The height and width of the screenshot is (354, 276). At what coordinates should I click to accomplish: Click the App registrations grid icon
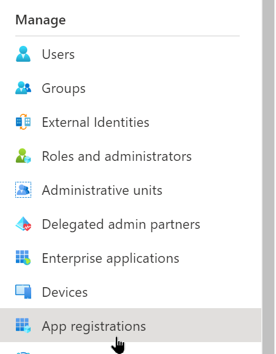pos(23,326)
